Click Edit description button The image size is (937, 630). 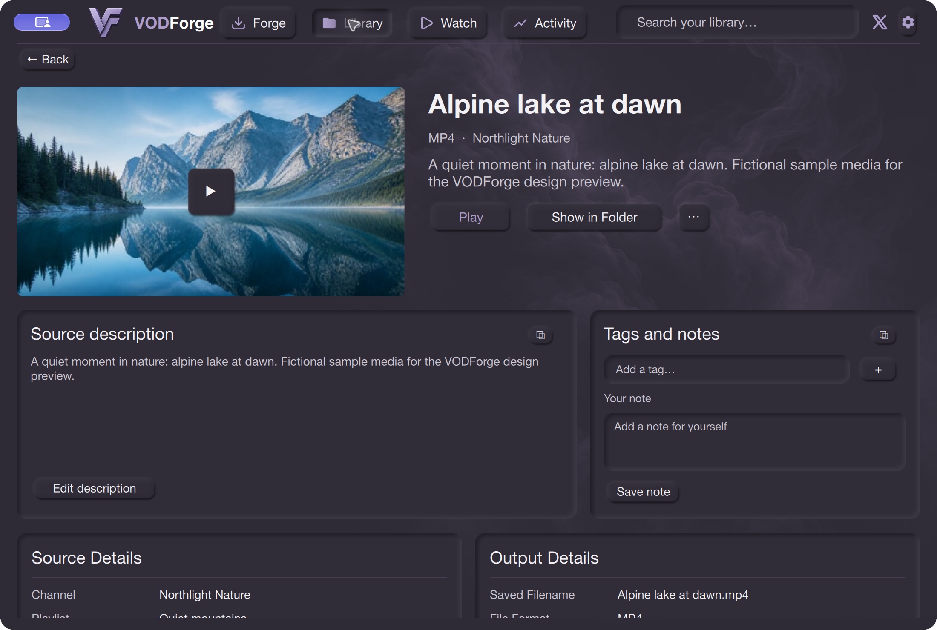(94, 488)
